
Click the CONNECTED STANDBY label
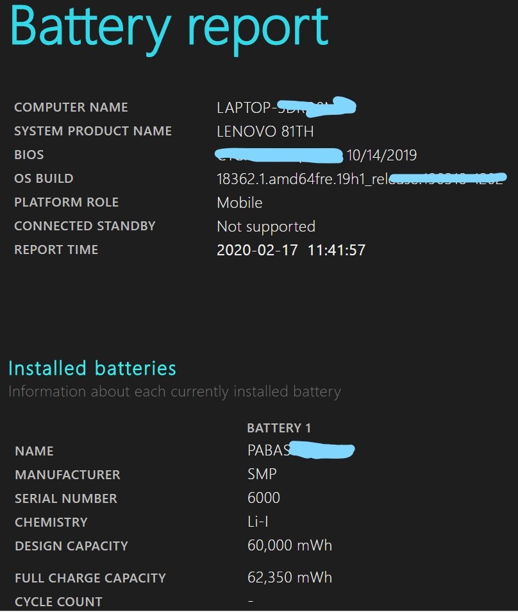[85, 226]
